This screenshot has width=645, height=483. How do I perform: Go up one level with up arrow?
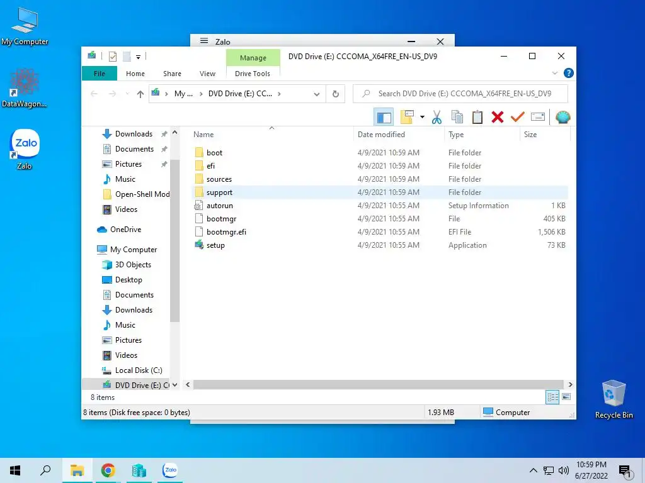tap(140, 94)
